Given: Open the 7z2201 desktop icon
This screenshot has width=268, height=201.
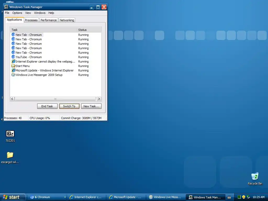Looking at the screenshot, I should click(x=10, y=136).
